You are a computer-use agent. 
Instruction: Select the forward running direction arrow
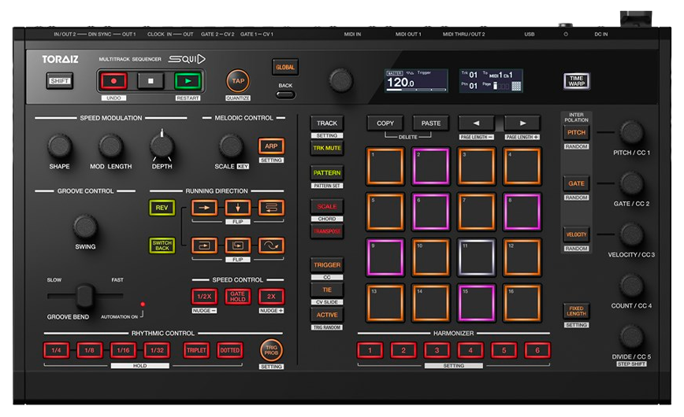point(204,208)
